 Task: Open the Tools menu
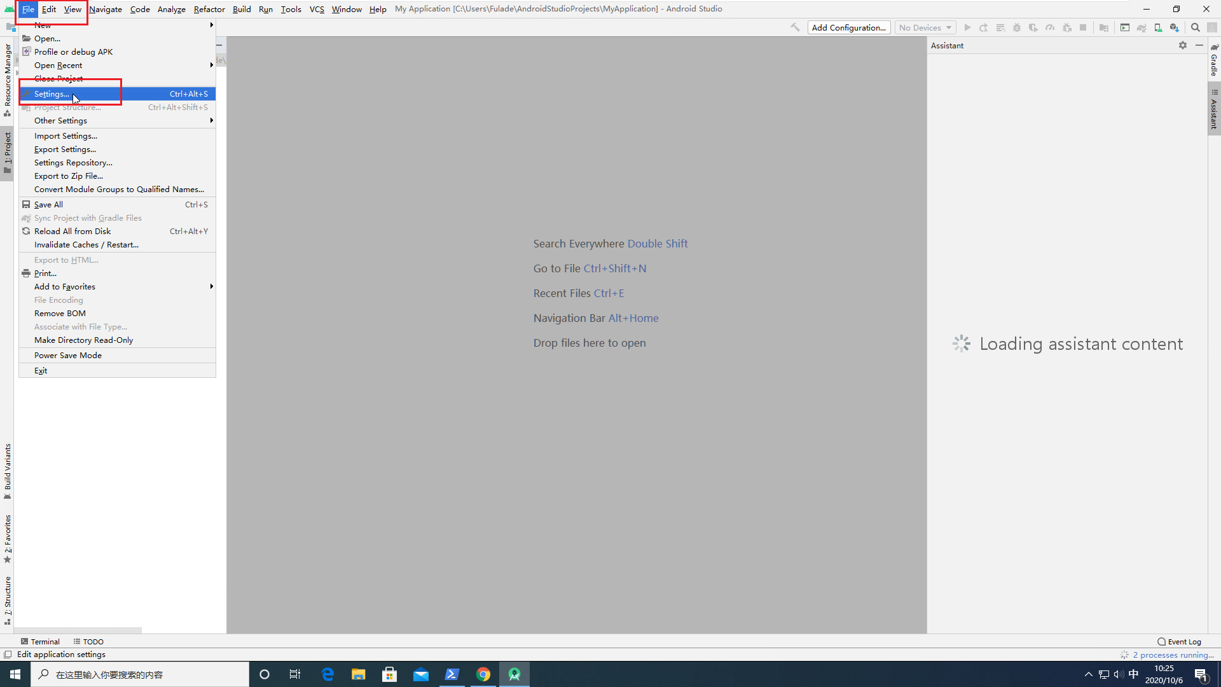click(x=291, y=9)
